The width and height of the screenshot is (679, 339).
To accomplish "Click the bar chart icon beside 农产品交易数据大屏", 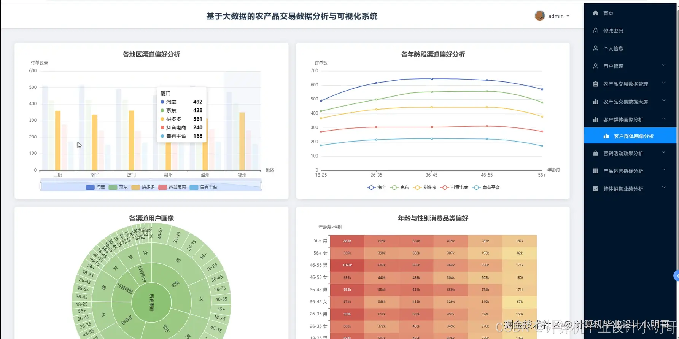I will [595, 102].
